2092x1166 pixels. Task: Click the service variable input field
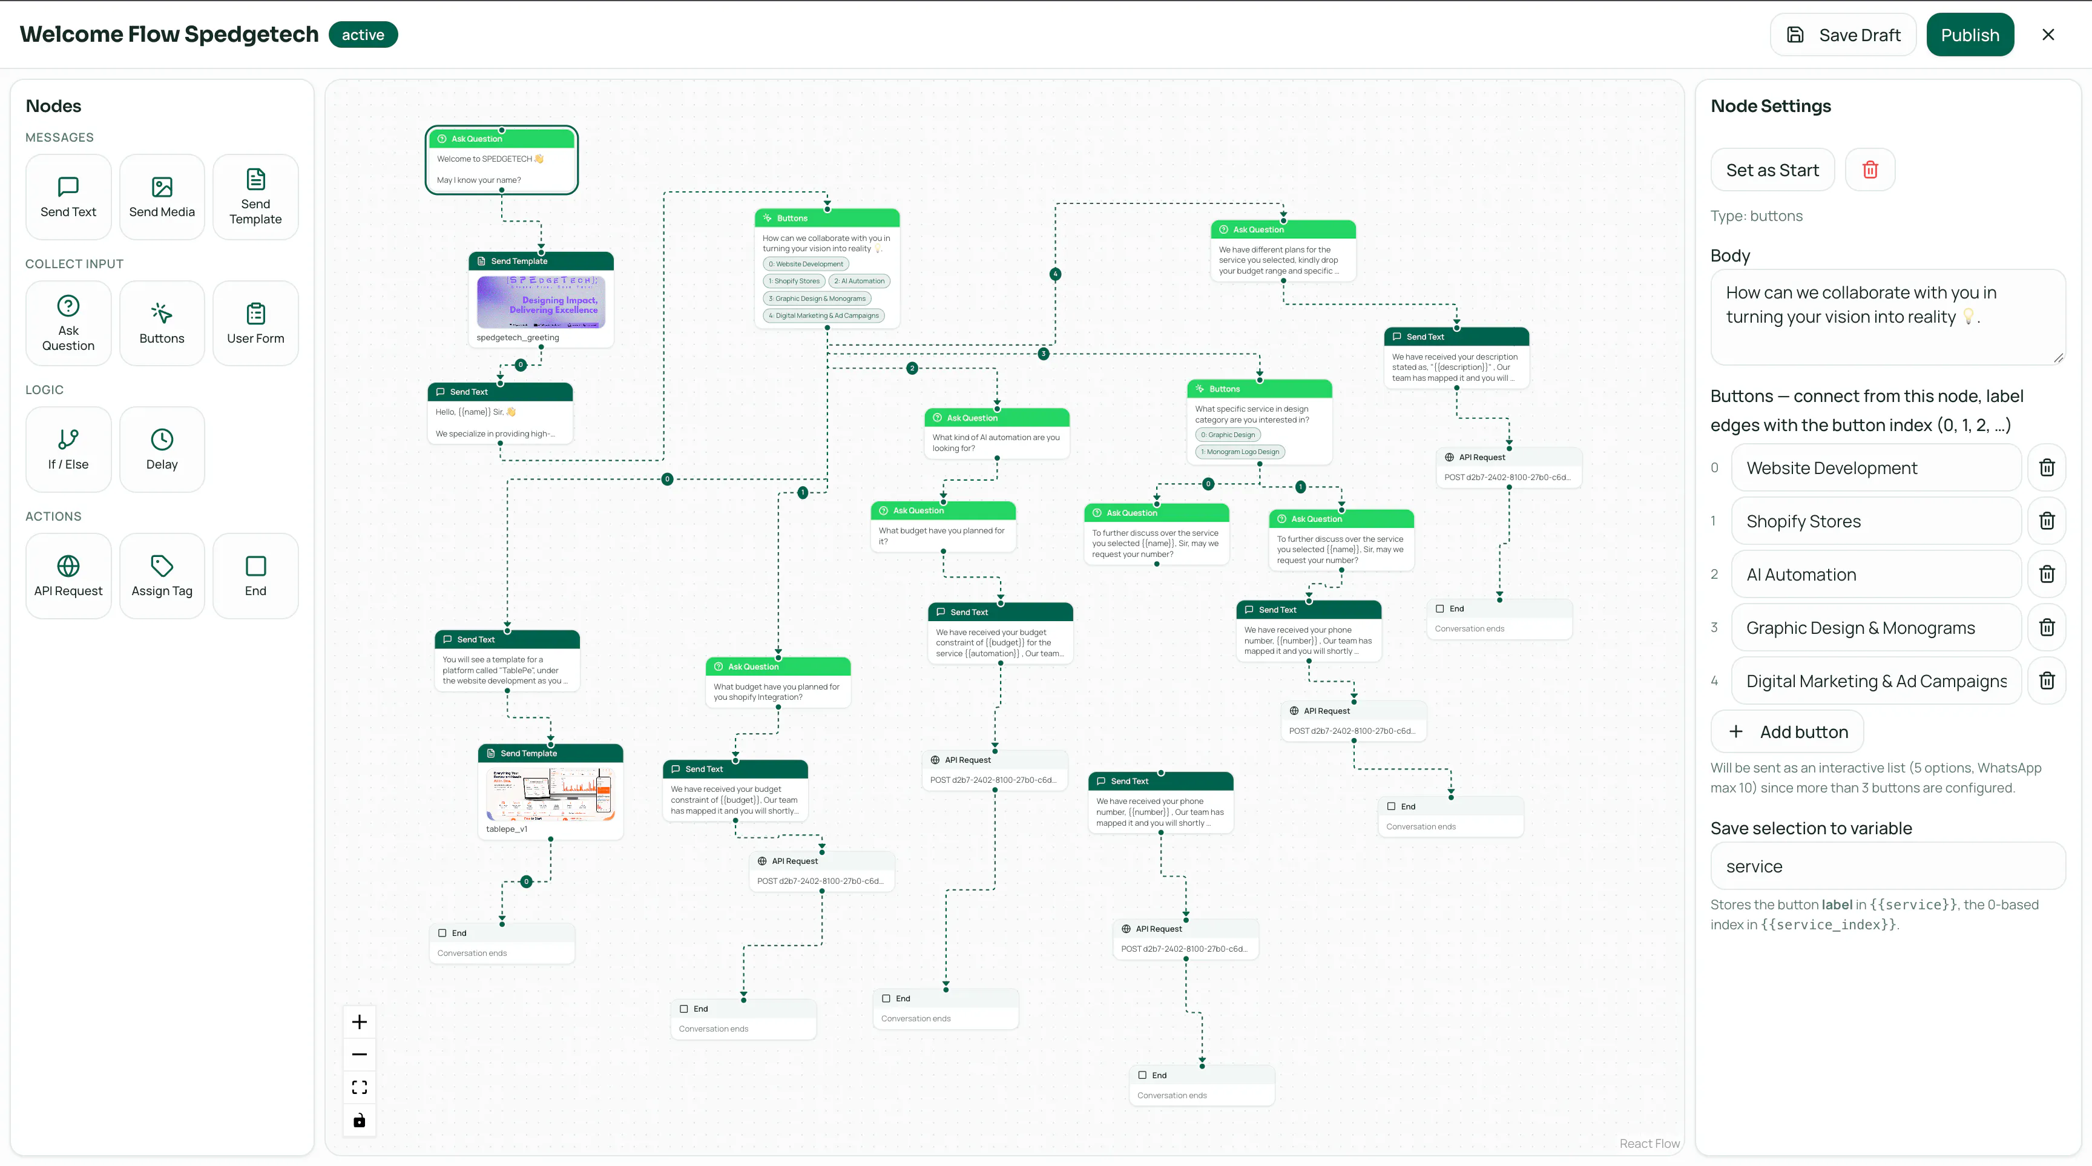click(x=1887, y=866)
